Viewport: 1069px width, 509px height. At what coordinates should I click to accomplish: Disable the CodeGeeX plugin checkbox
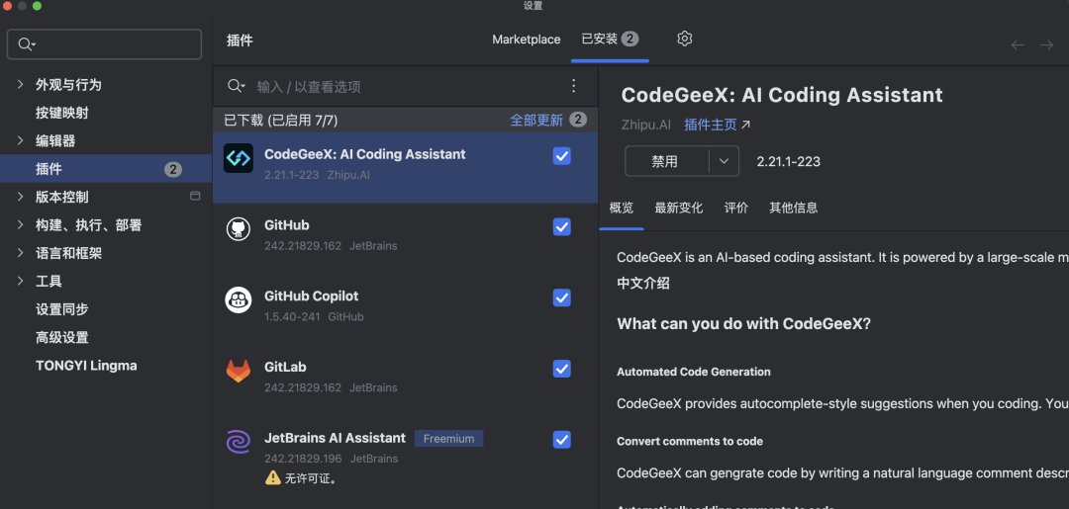(562, 156)
